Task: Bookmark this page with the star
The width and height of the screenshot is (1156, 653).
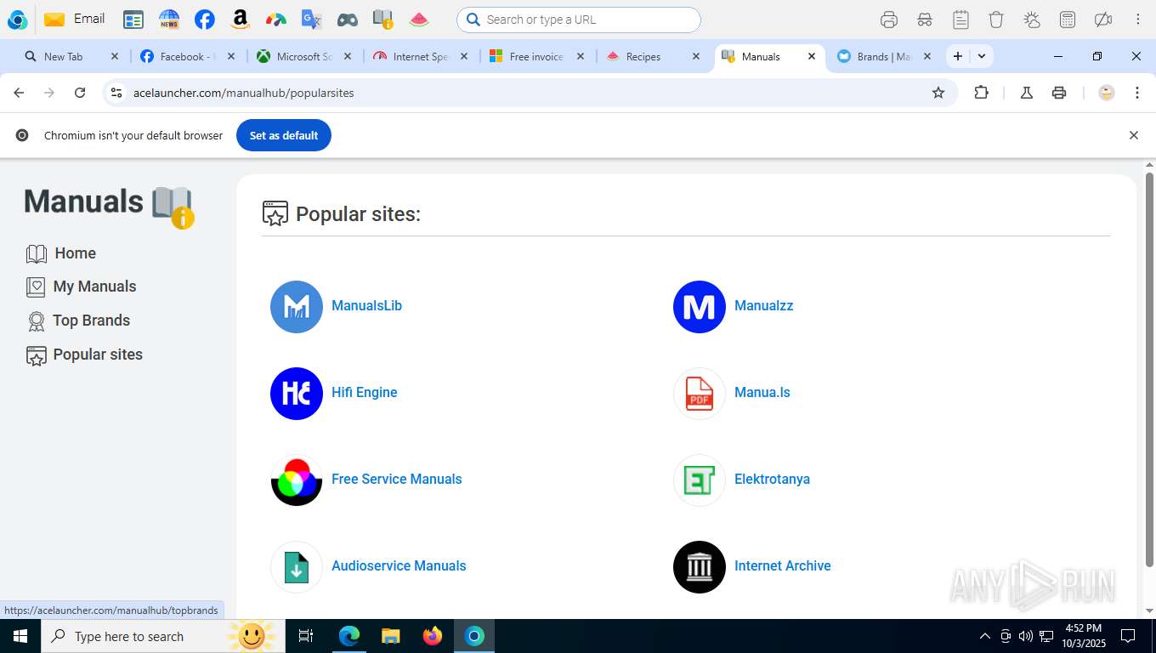Action: tap(938, 93)
